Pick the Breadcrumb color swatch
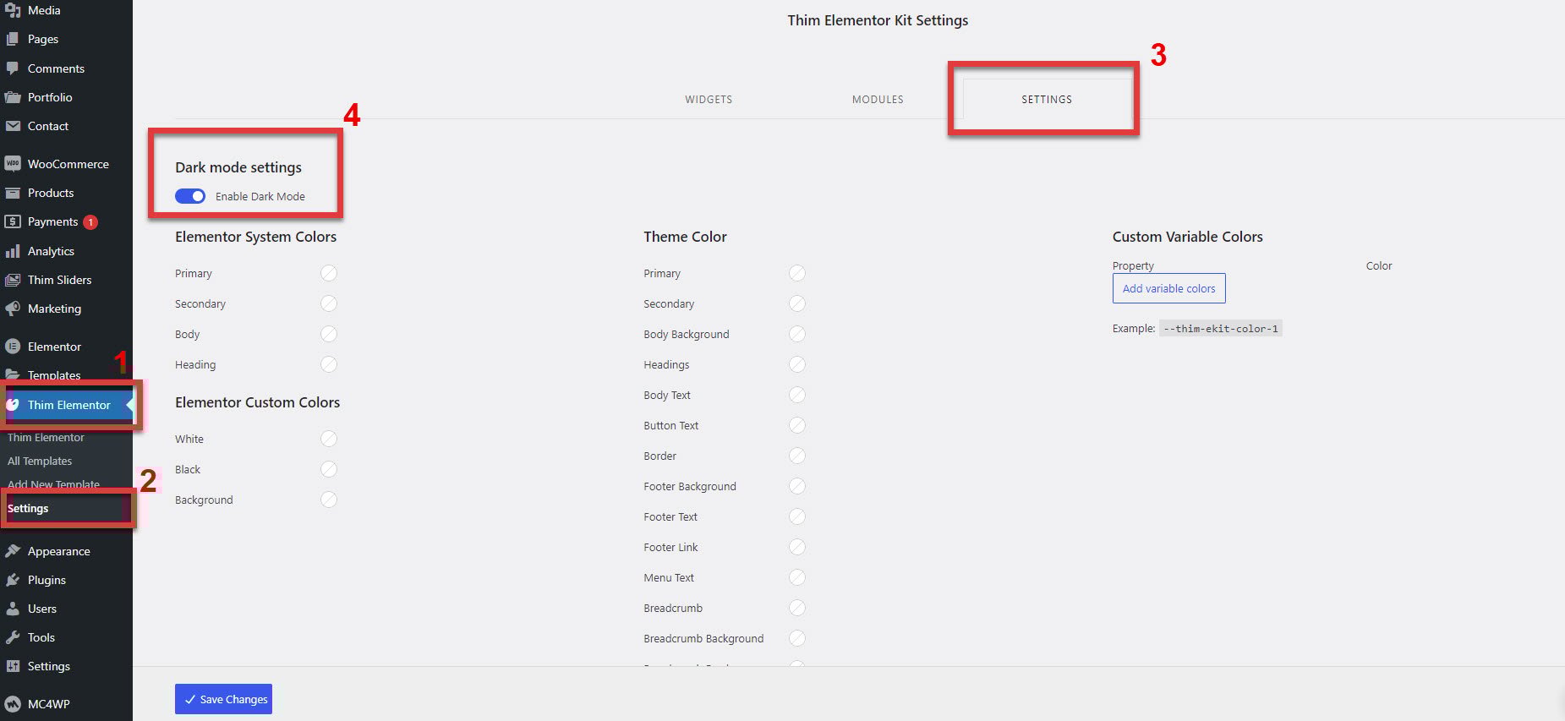Image resolution: width=1565 pixels, height=721 pixels. (x=797, y=608)
